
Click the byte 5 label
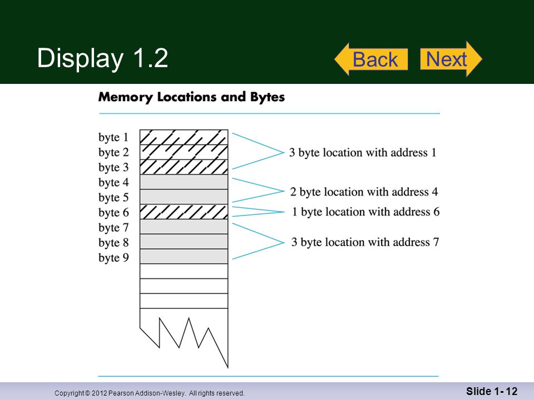tap(113, 197)
